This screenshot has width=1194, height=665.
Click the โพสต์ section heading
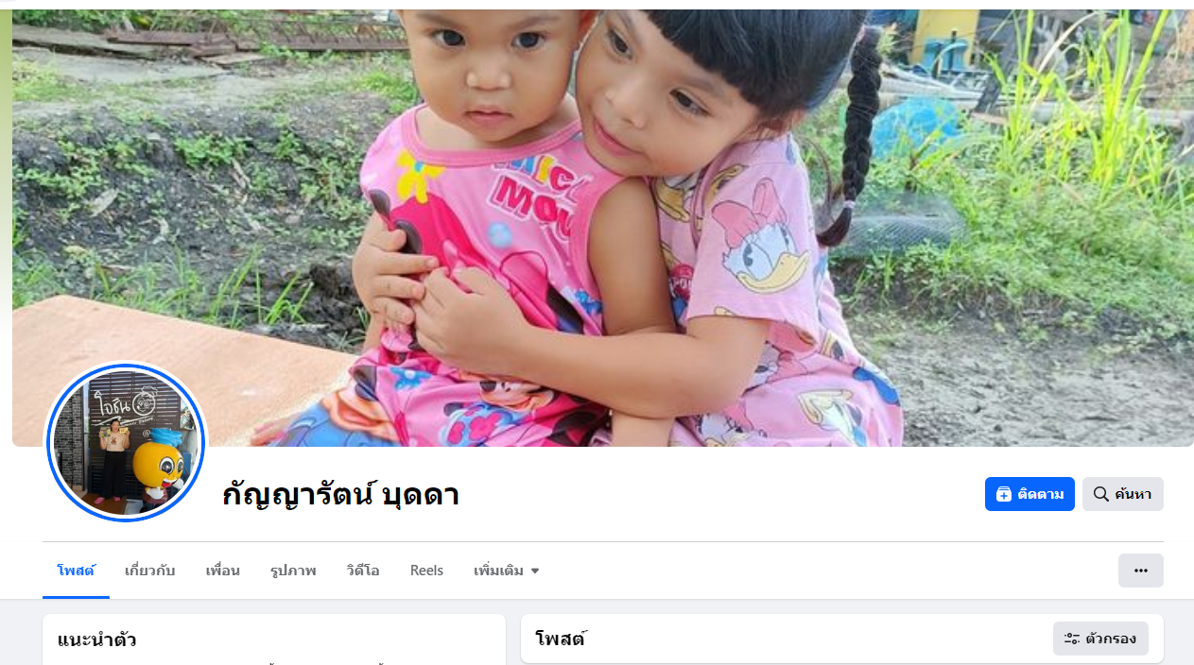pos(561,639)
